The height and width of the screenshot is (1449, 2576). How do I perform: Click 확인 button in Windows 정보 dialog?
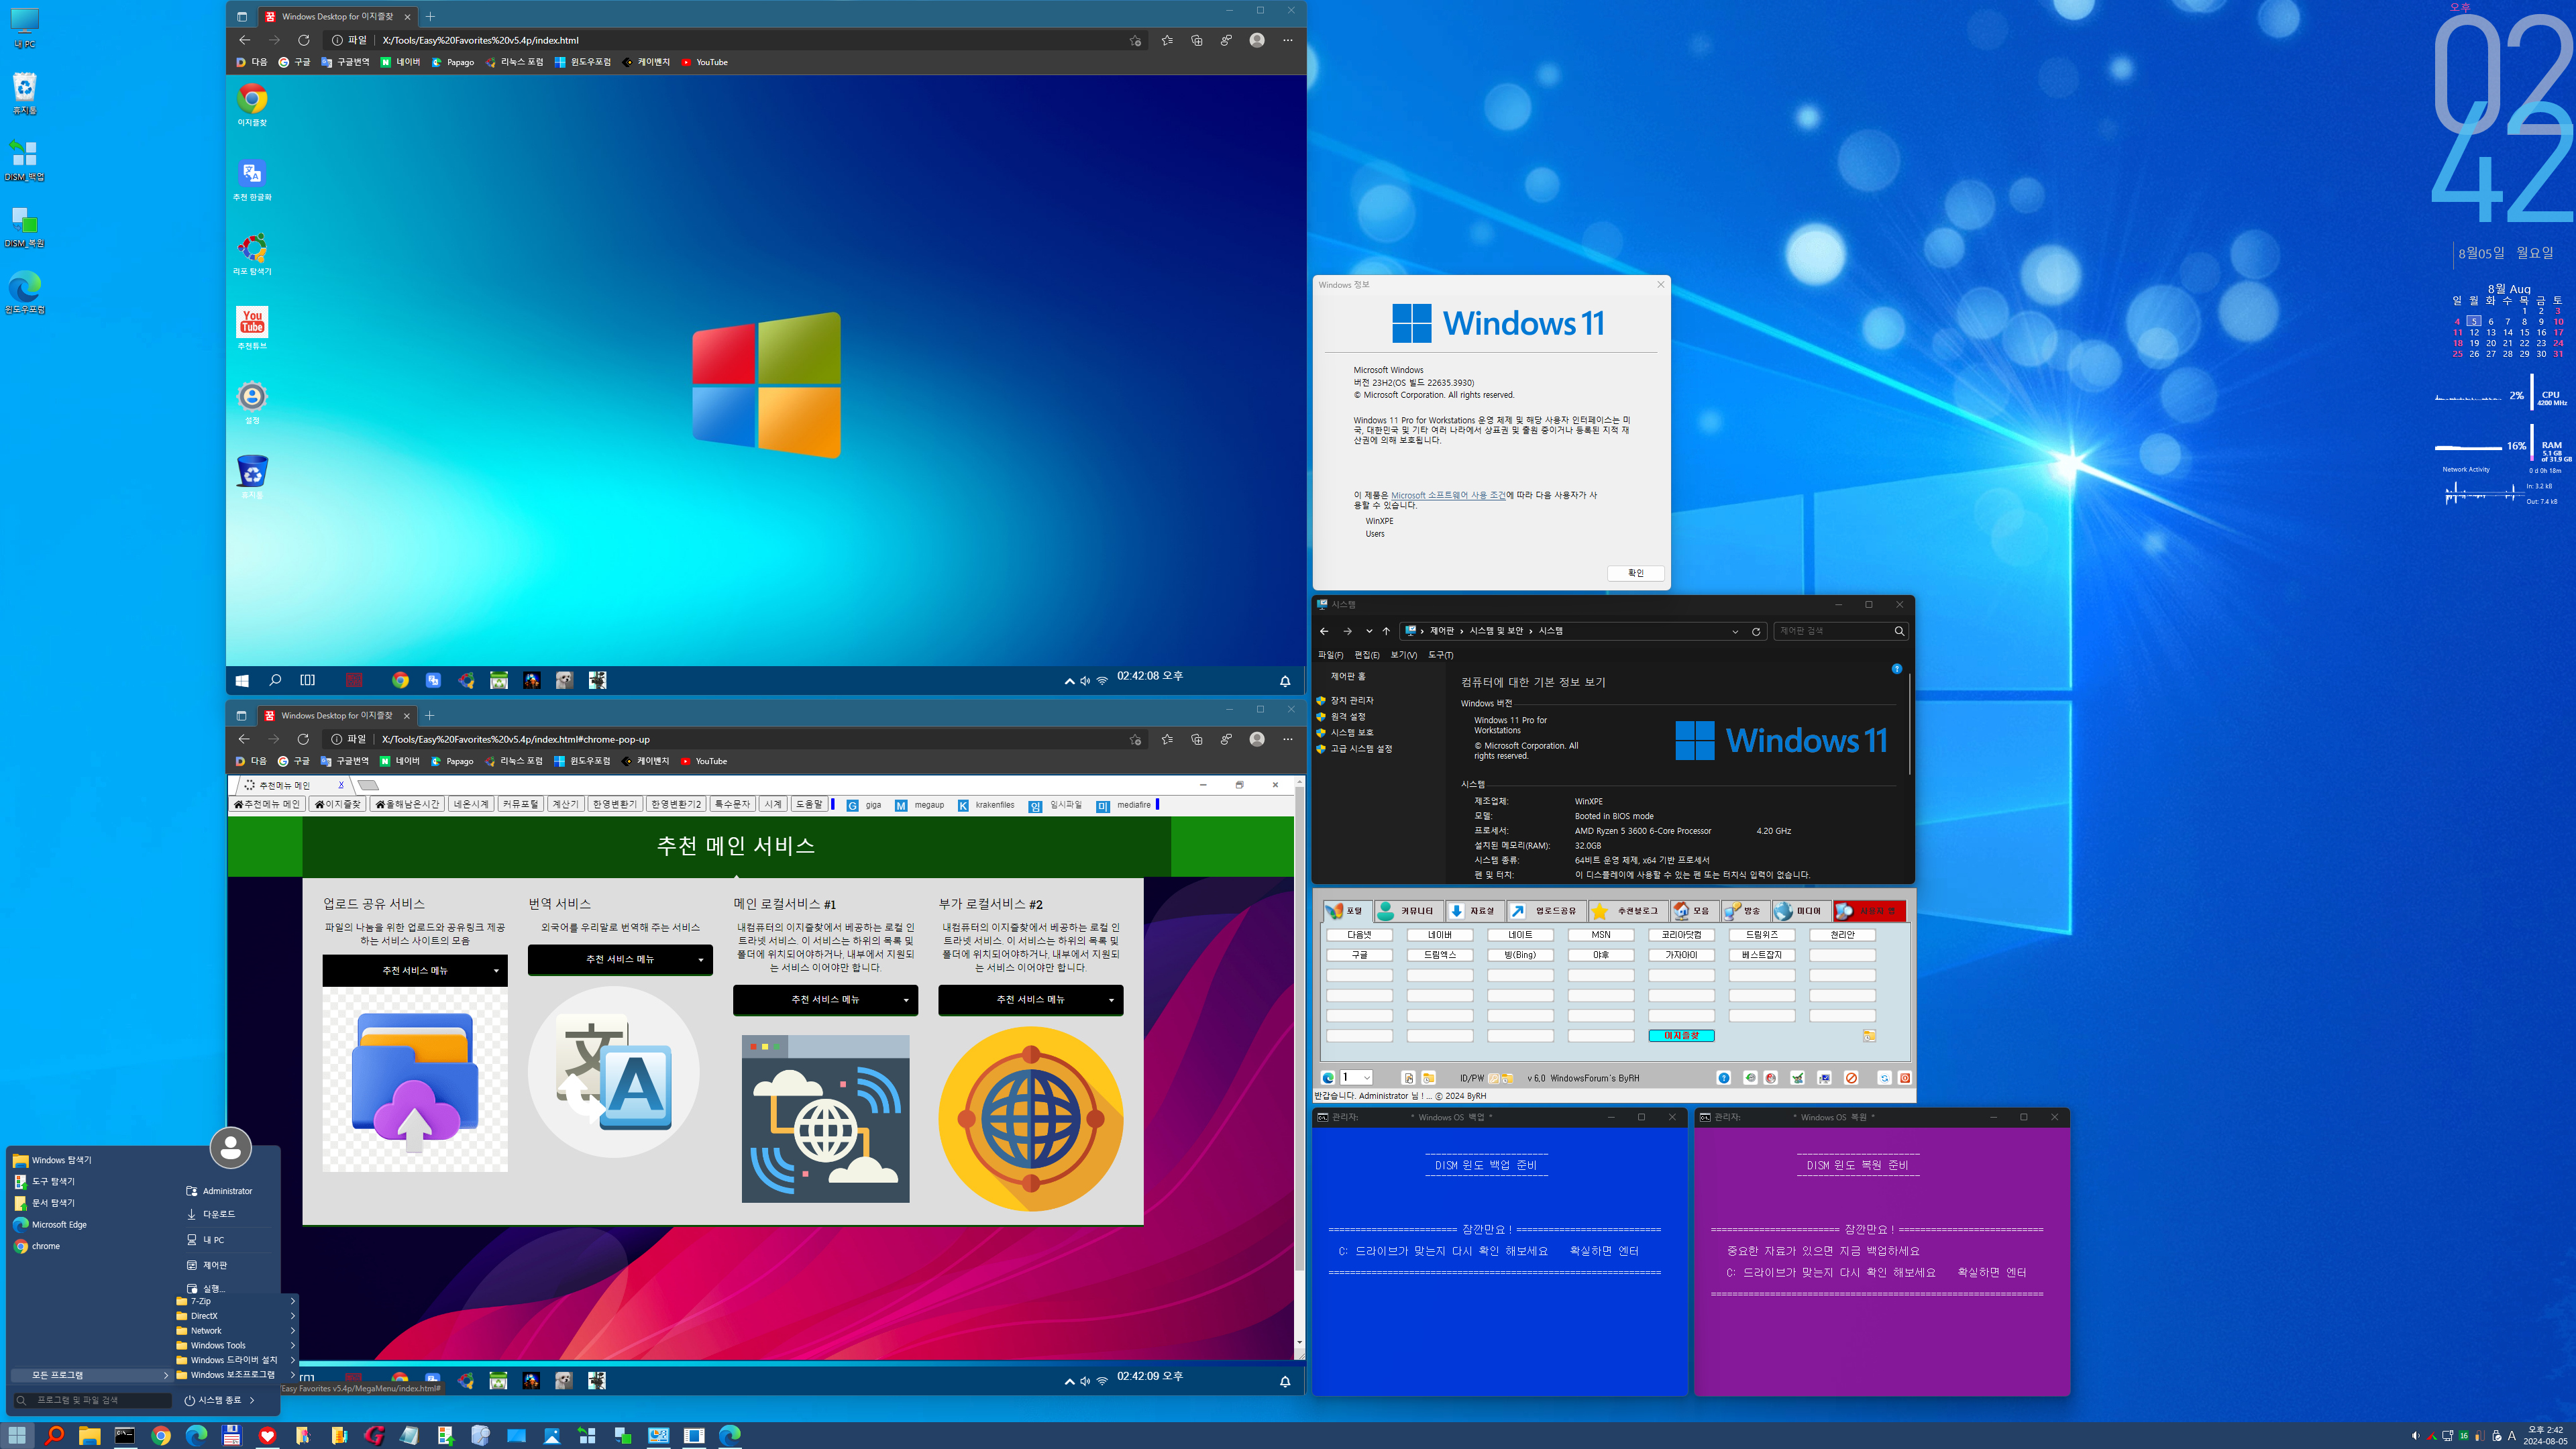(x=1636, y=573)
